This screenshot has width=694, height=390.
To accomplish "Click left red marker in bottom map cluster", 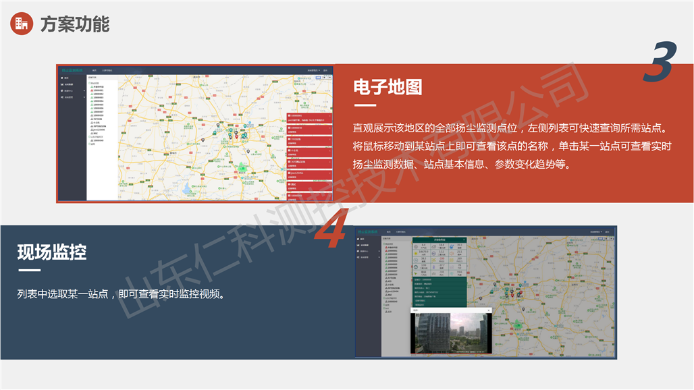I will 512,296.
